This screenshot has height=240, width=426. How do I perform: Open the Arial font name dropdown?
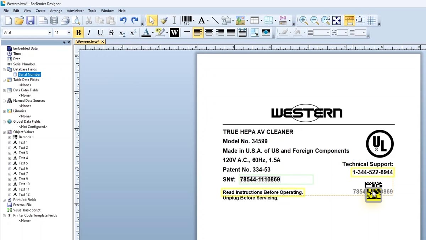coord(50,33)
